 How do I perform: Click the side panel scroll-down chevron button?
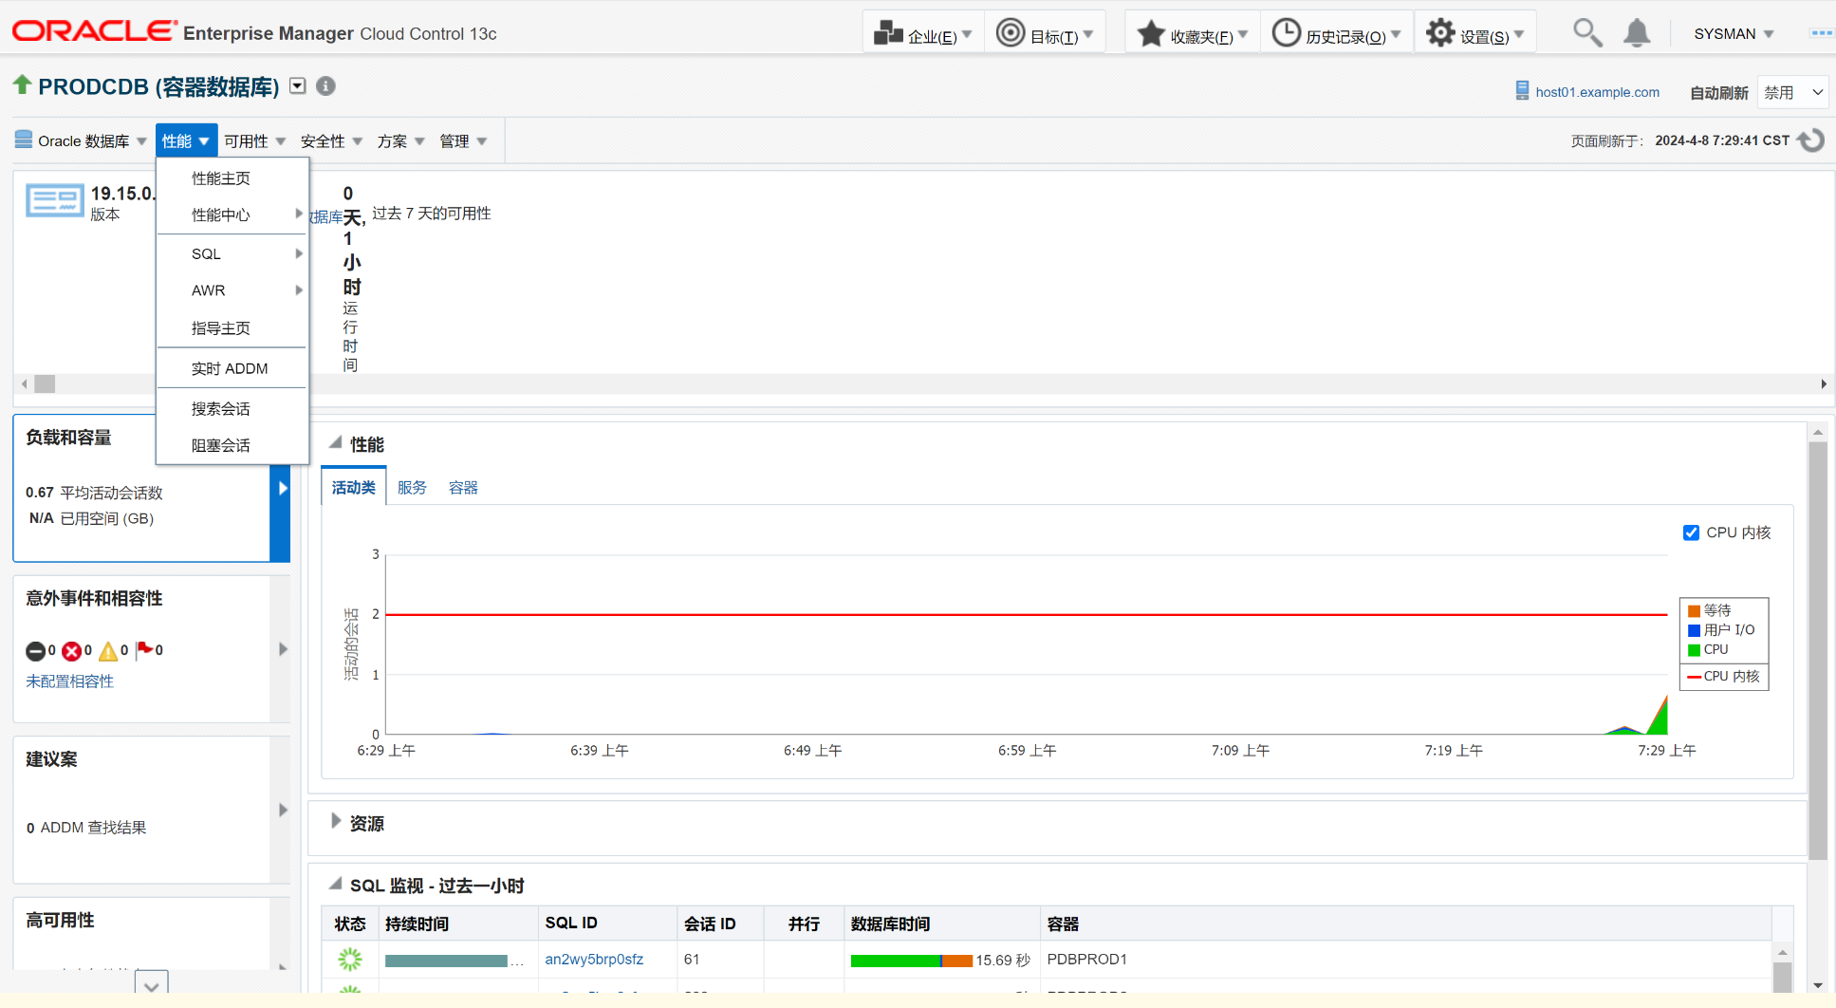click(152, 984)
